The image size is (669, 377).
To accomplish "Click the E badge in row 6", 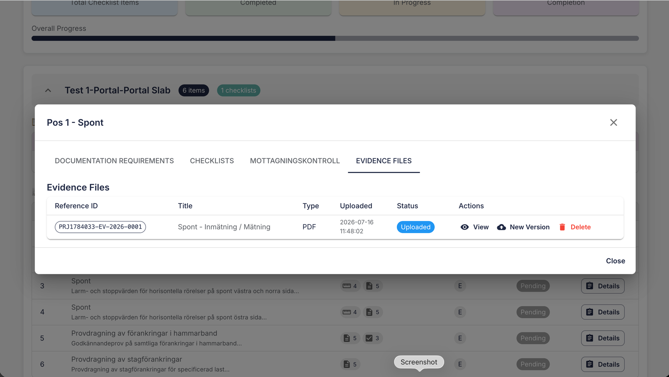I will (460, 364).
